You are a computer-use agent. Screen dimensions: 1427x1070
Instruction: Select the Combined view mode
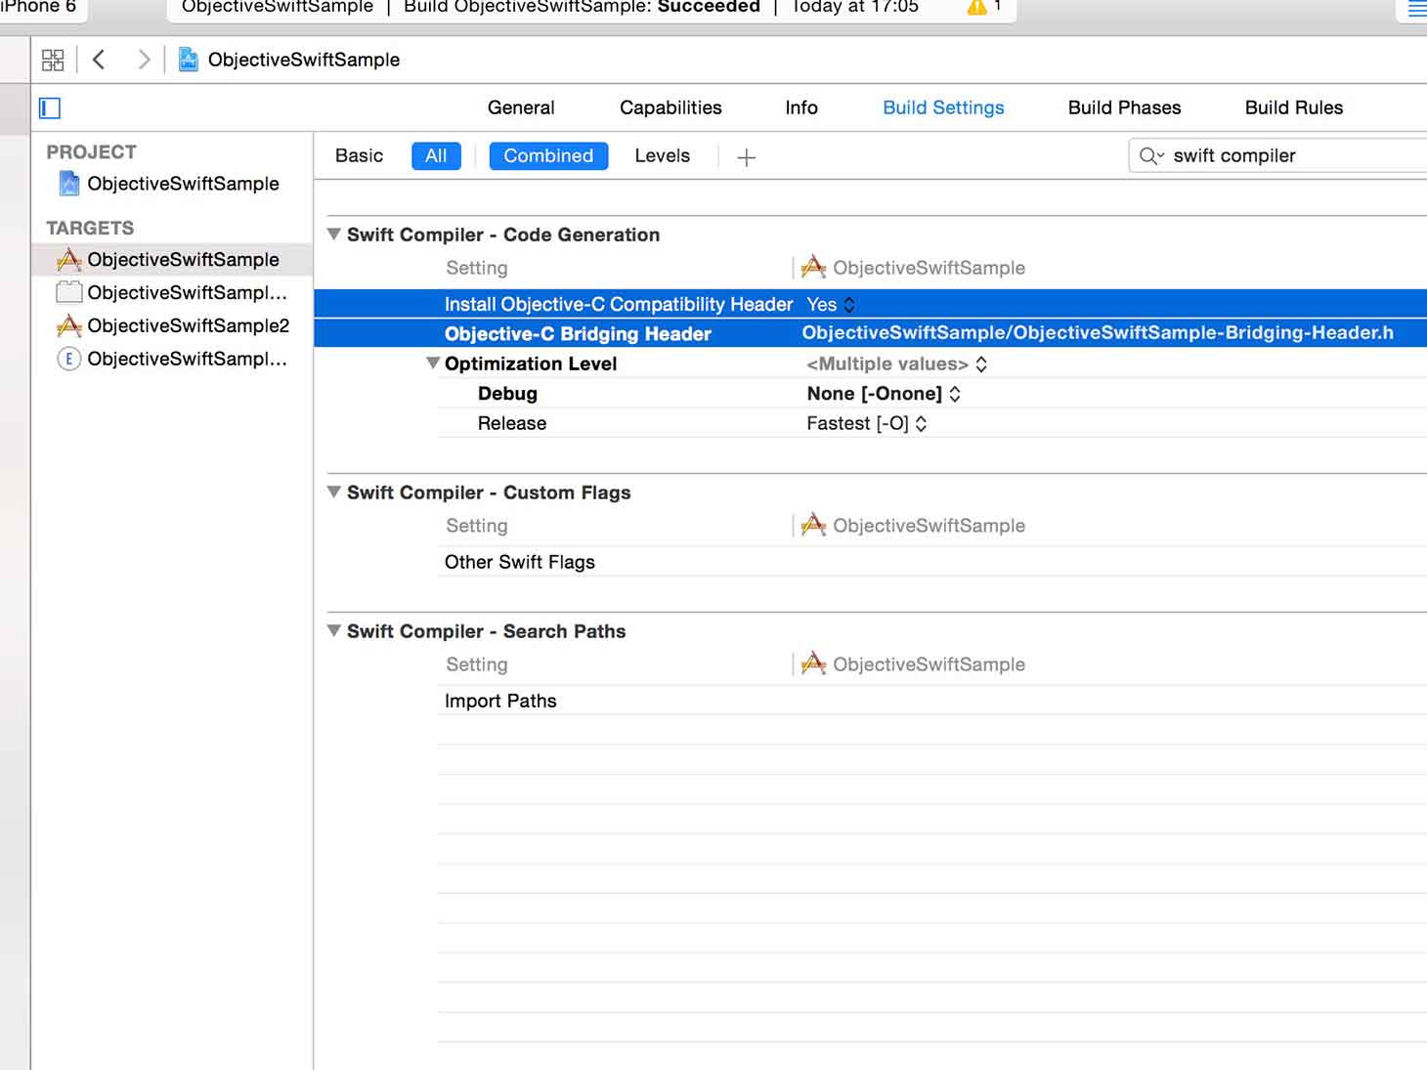pyautogui.click(x=548, y=156)
